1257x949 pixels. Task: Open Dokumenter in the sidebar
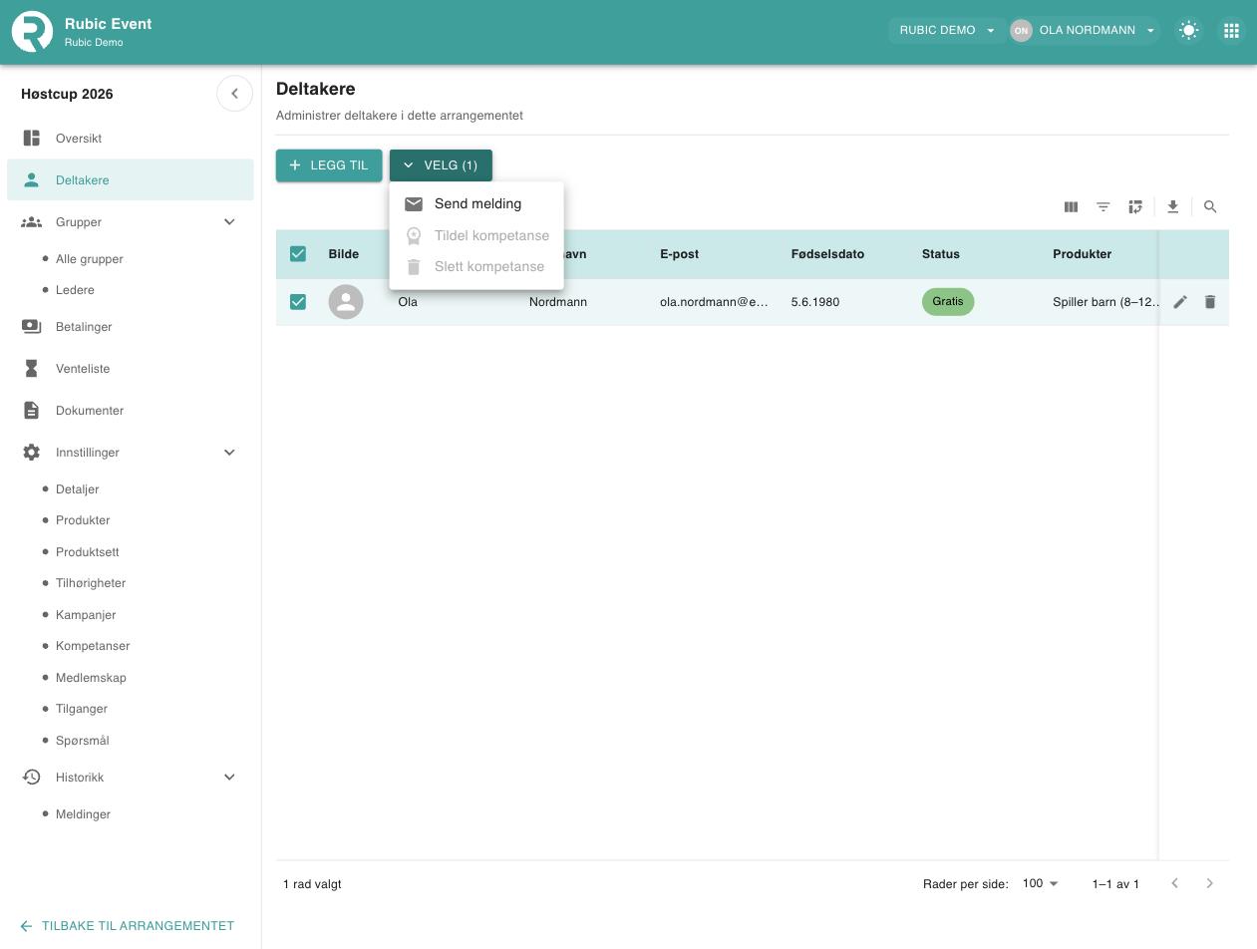tap(131, 411)
